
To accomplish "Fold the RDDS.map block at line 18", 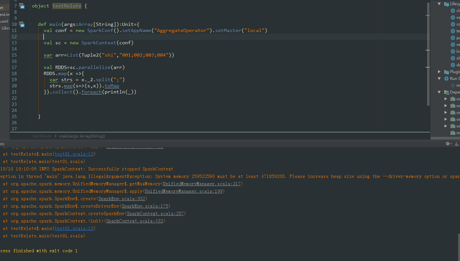I will [x=30, y=73].
